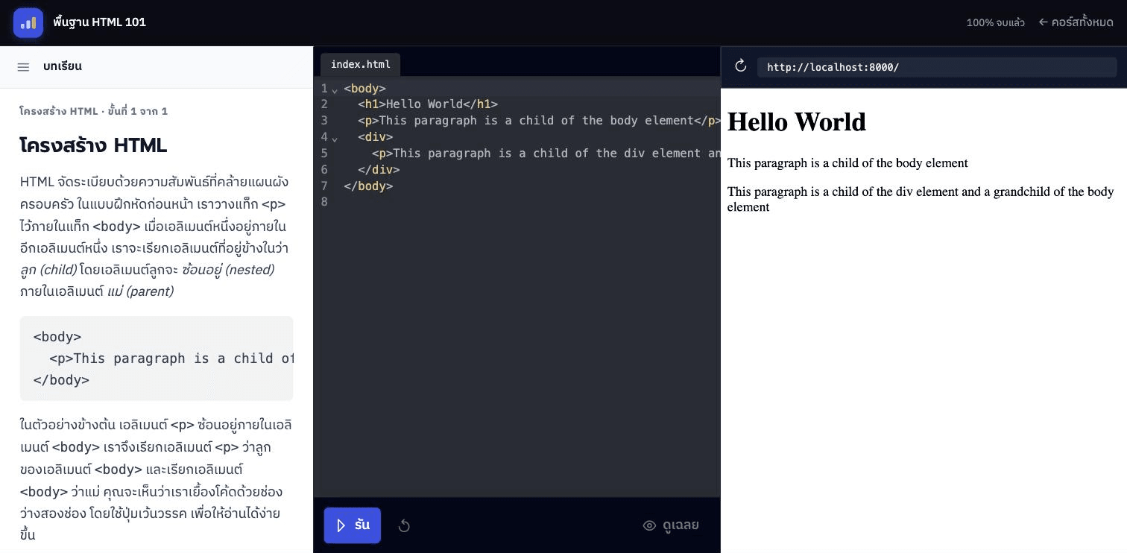Click code line 2 with h1 tag

point(428,104)
